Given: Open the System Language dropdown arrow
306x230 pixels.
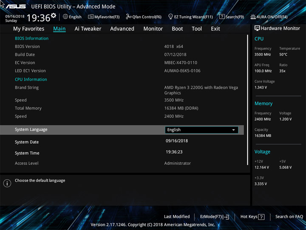Looking at the screenshot, I should click(x=233, y=130).
